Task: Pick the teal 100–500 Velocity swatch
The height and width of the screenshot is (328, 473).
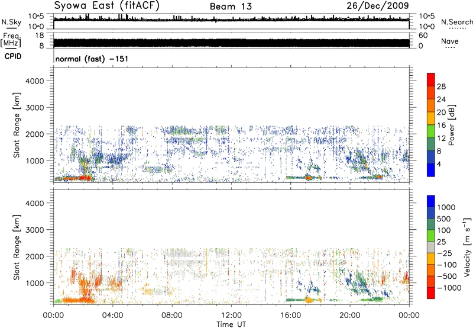Action: (x=431, y=224)
